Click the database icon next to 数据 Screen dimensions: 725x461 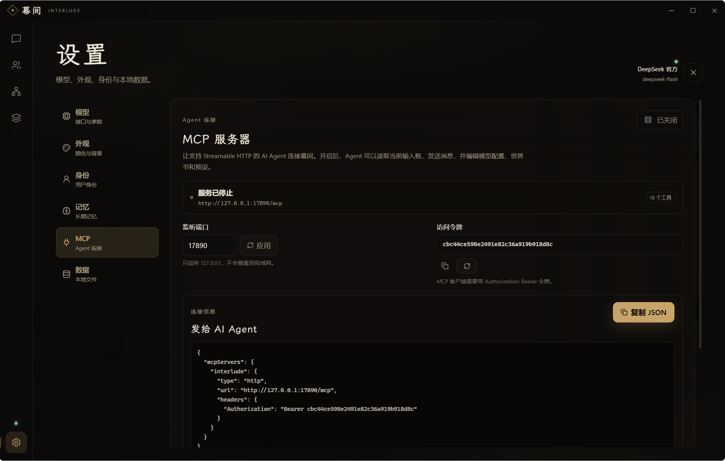click(x=67, y=274)
